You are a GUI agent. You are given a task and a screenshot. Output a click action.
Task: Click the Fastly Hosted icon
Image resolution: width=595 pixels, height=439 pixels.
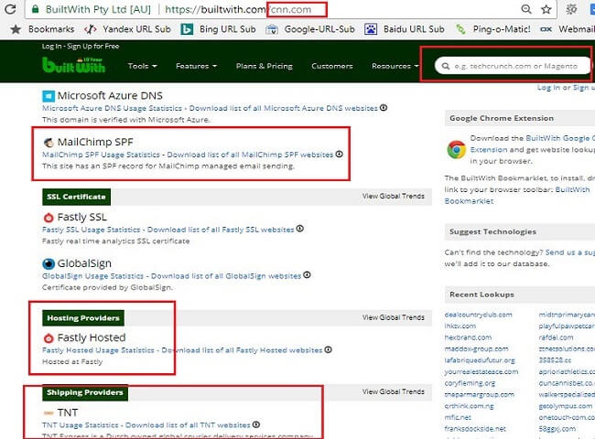click(x=49, y=337)
